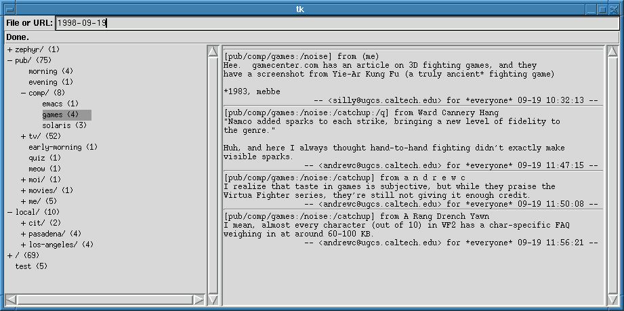Expand the moi/ (1) node
Image resolution: width=624 pixels, height=311 pixels.
24,180
